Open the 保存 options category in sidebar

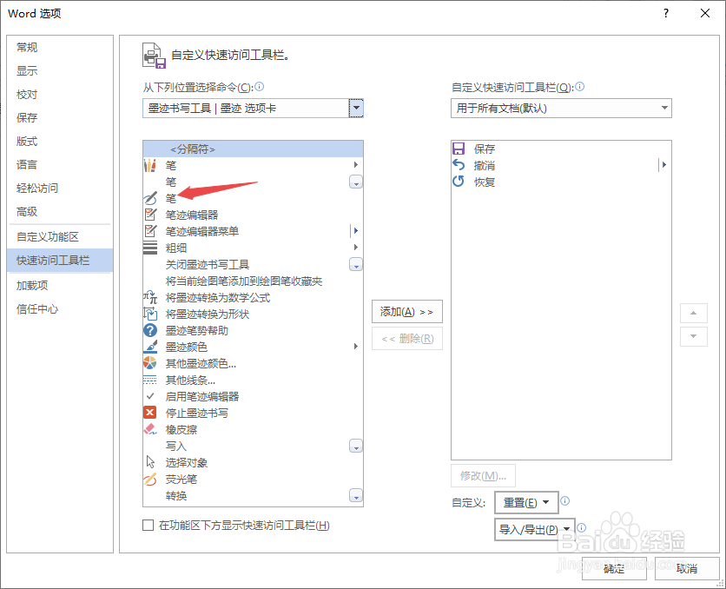point(60,117)
